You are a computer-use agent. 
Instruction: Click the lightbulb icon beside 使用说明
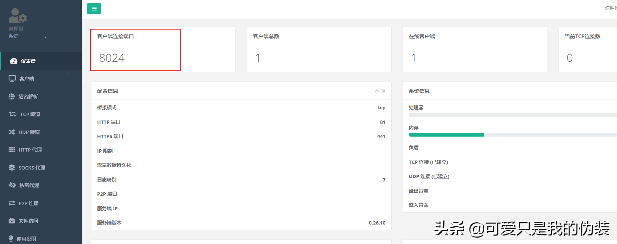[10, 239]
